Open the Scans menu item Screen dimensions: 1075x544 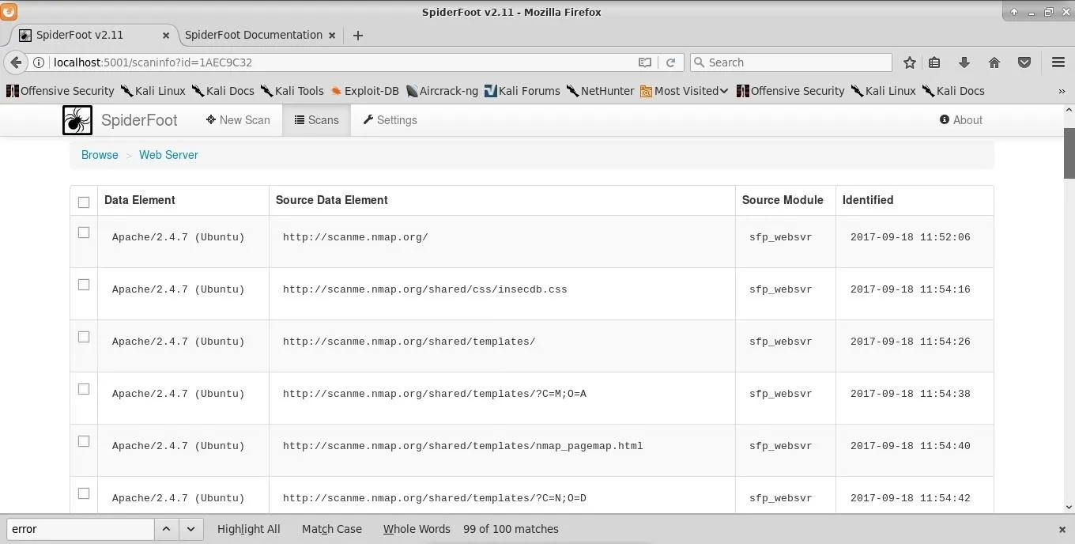[x=316, y=120]
